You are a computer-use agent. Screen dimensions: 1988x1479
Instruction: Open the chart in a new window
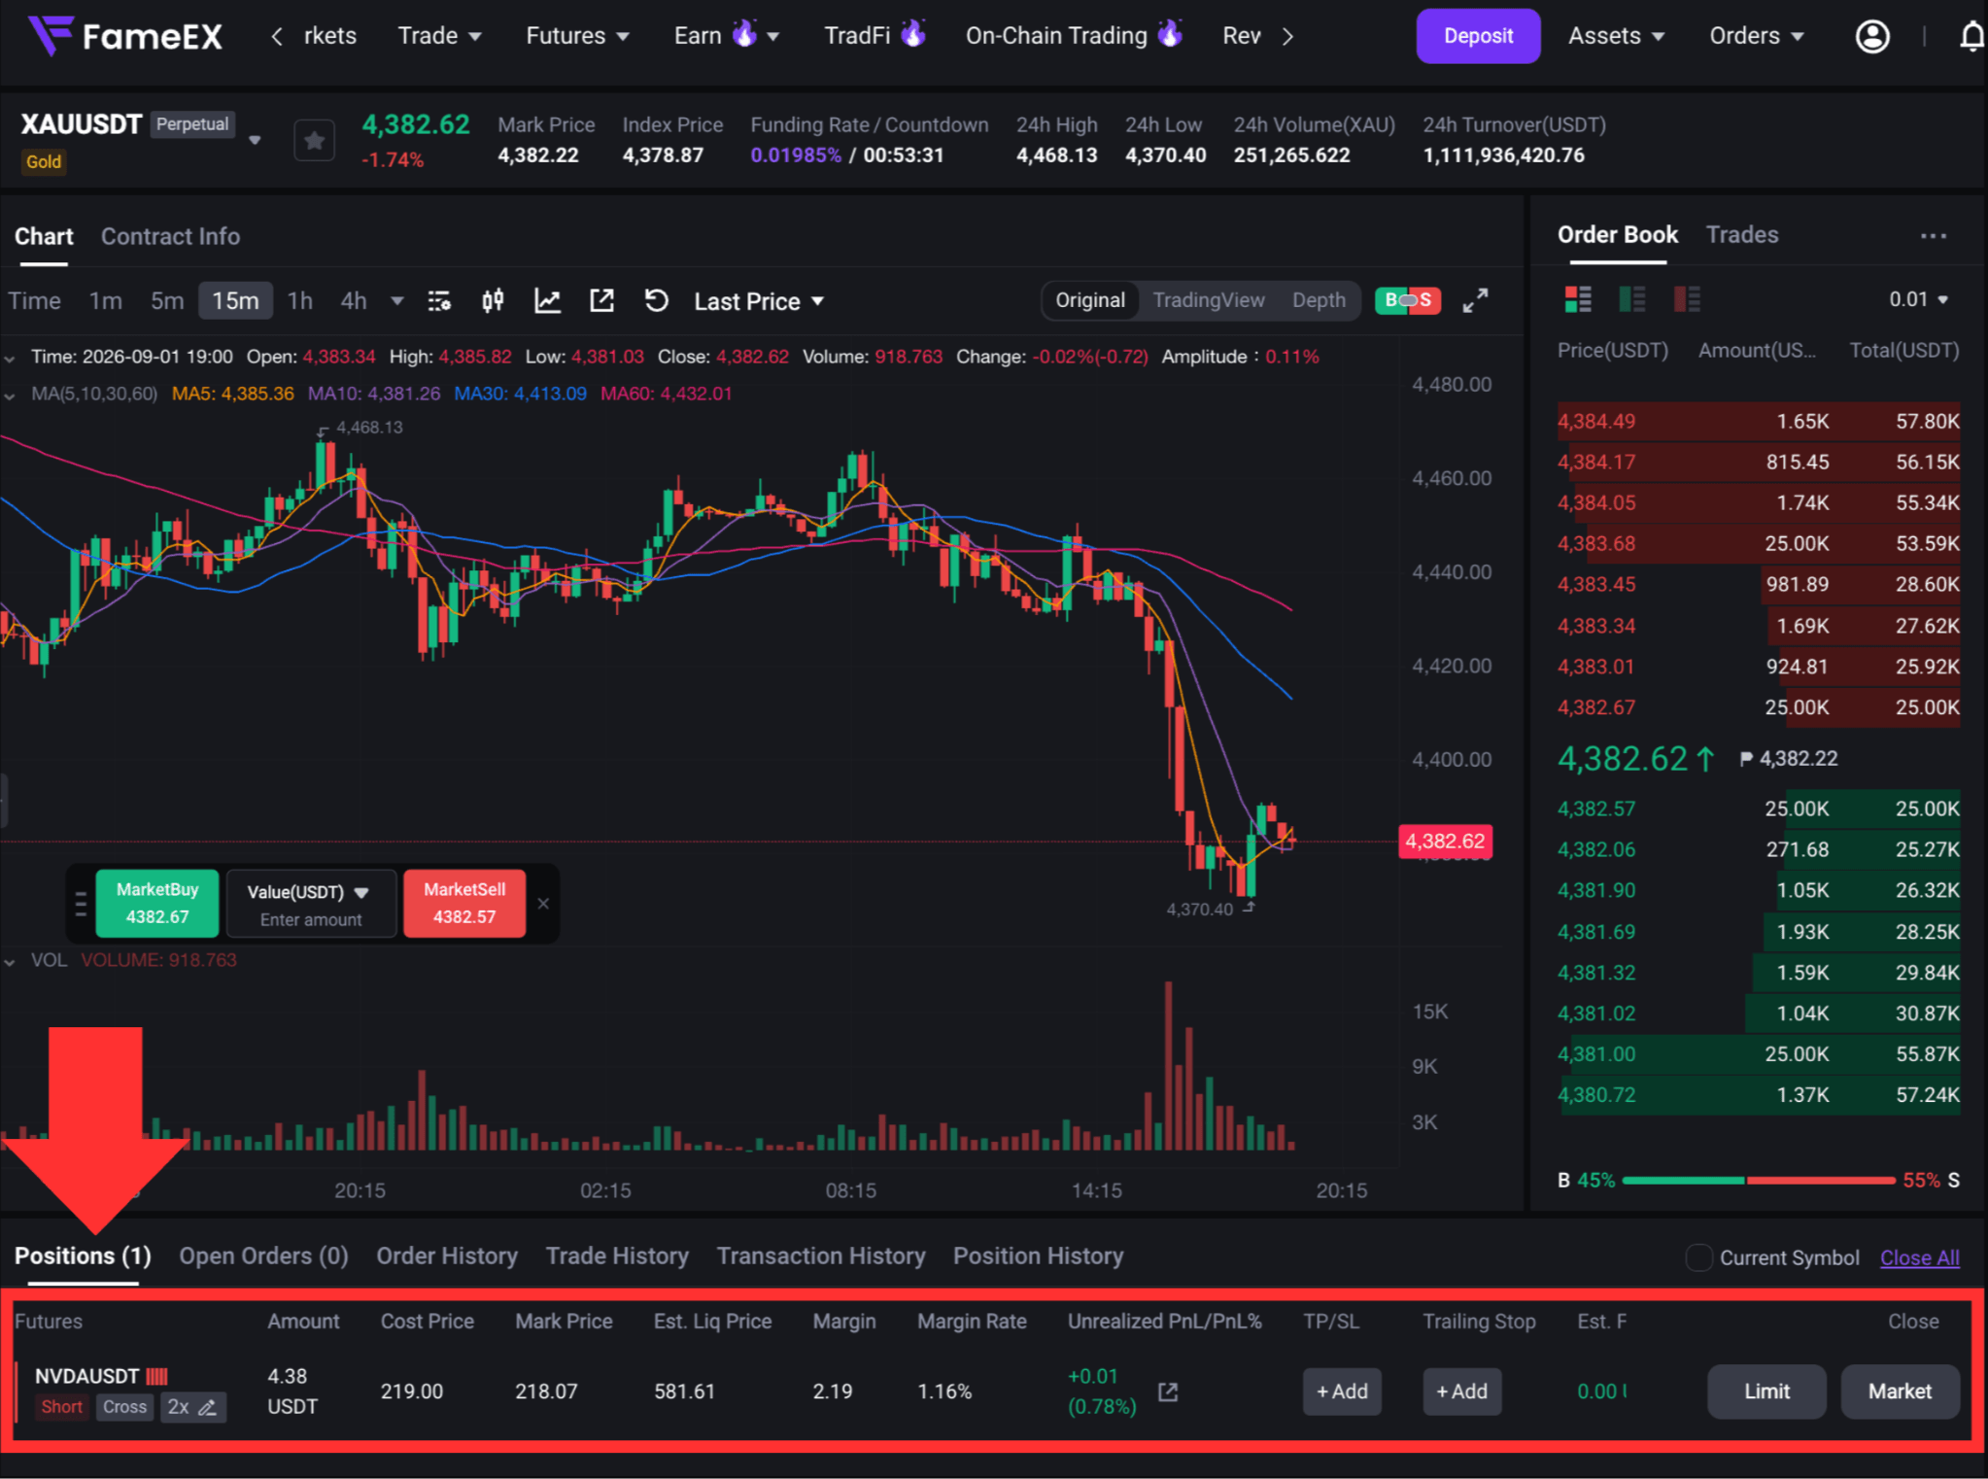[601, 301]
